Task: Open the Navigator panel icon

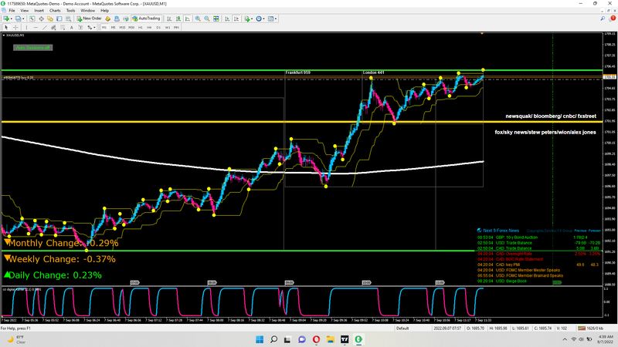Action: coord(50,19)
